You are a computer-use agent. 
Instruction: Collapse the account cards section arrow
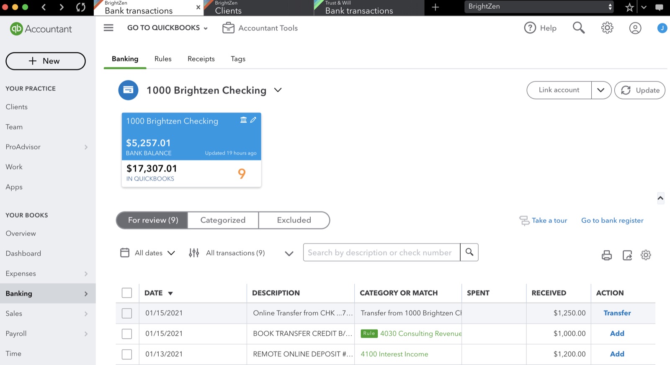click(x=660, y=198)
